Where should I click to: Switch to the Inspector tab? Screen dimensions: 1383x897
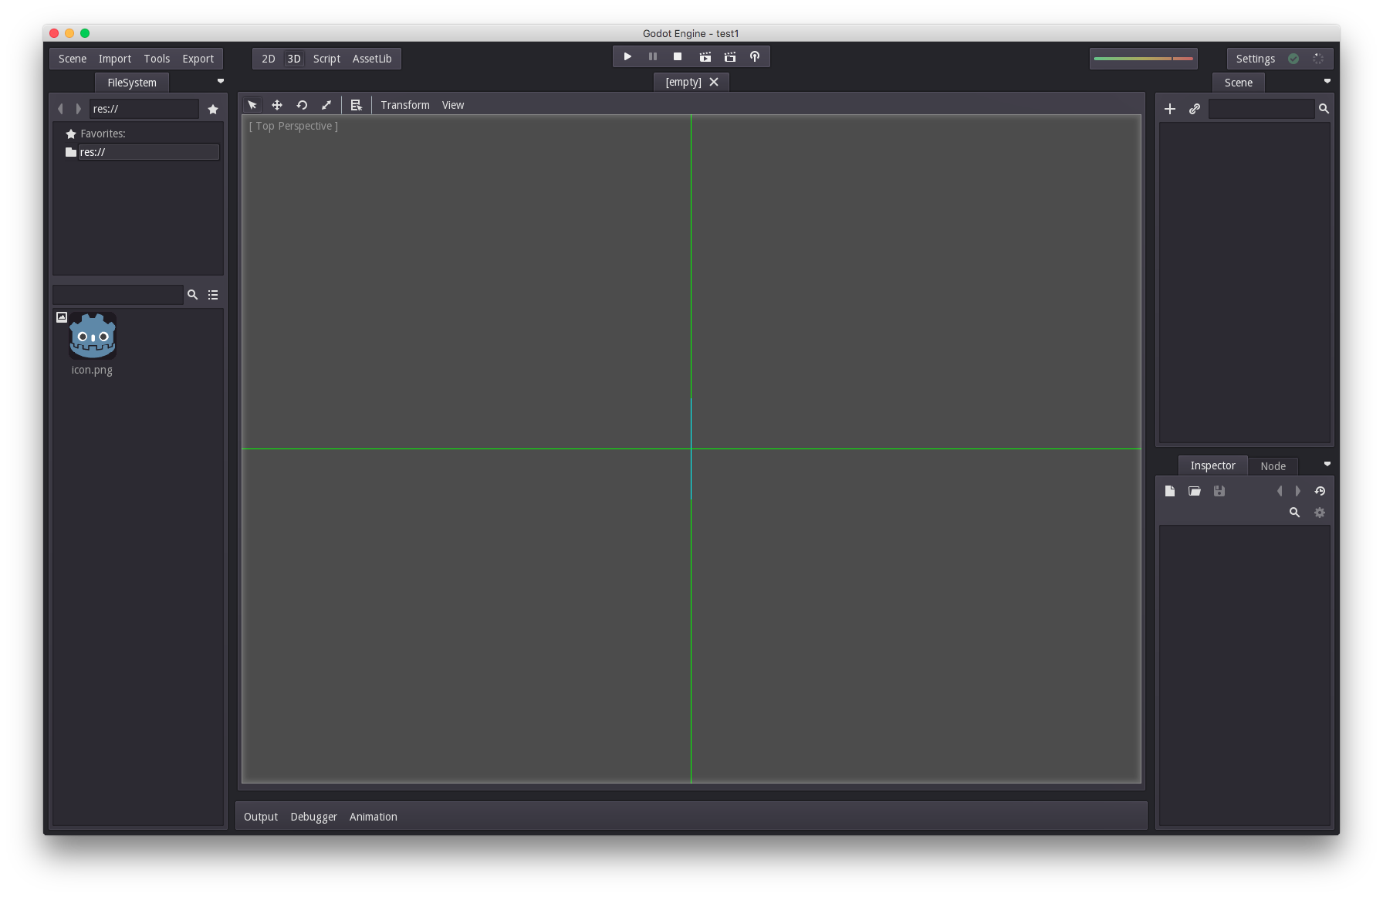[1213, 465]
